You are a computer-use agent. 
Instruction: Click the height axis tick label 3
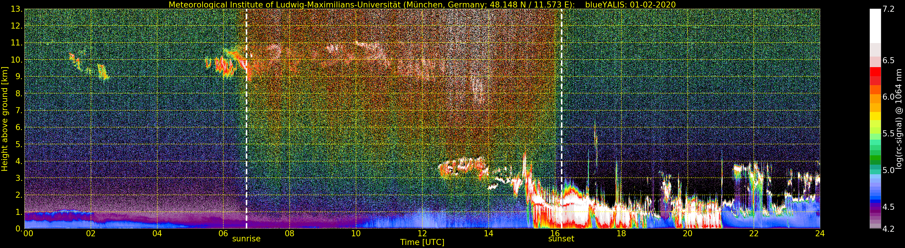(19, 178)
